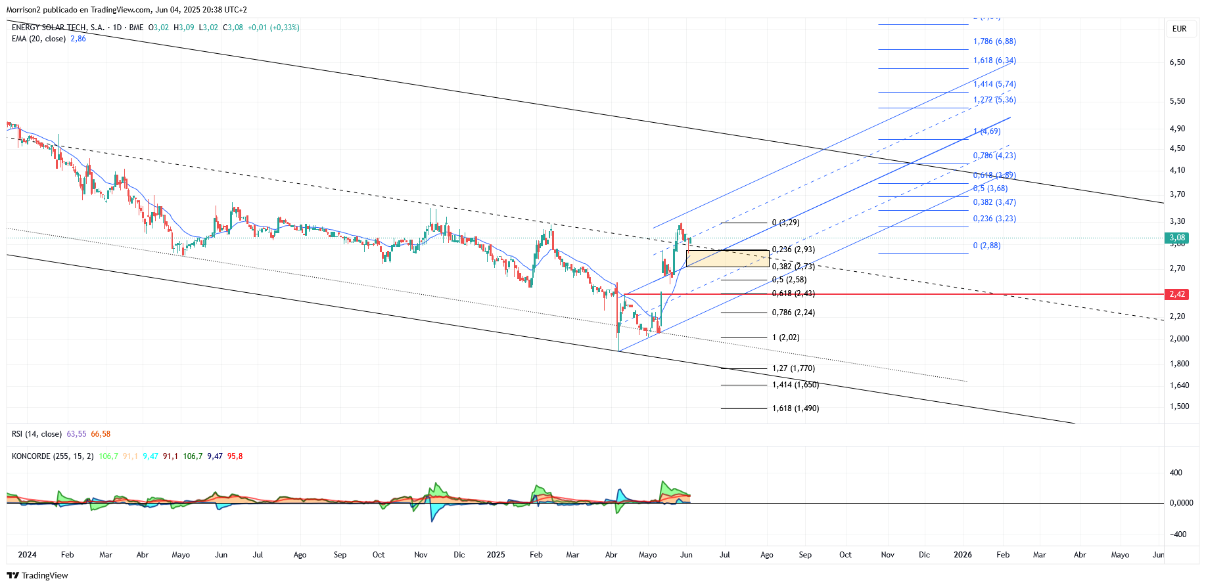Click the 6,50 value on price axis
Image resolution: width=1206 pixels, height=587 pixels.
click(1177, 62)
